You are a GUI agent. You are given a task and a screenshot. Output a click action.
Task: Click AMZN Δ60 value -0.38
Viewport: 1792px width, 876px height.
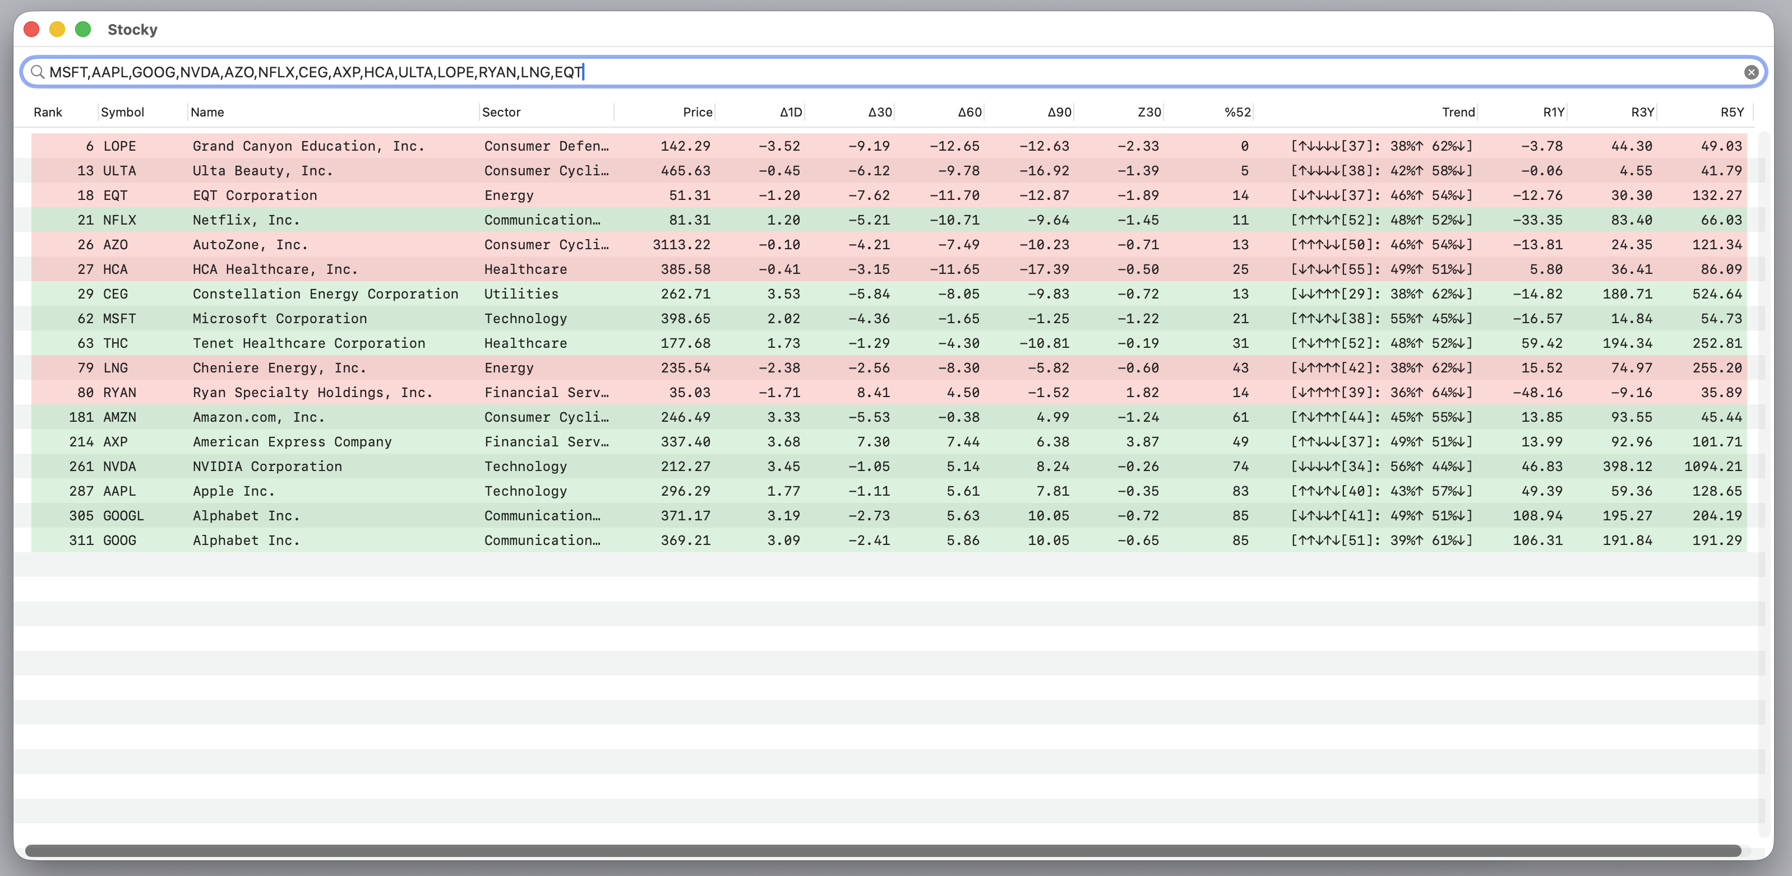959,417
